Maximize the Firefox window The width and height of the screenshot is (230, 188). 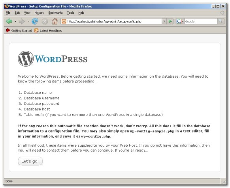pos(218,6)
